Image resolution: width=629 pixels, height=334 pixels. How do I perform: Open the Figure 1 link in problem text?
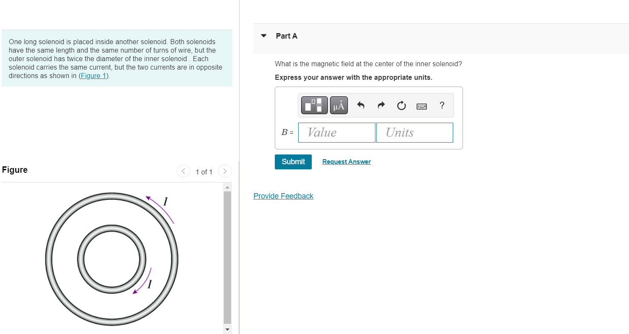point(93,76)
